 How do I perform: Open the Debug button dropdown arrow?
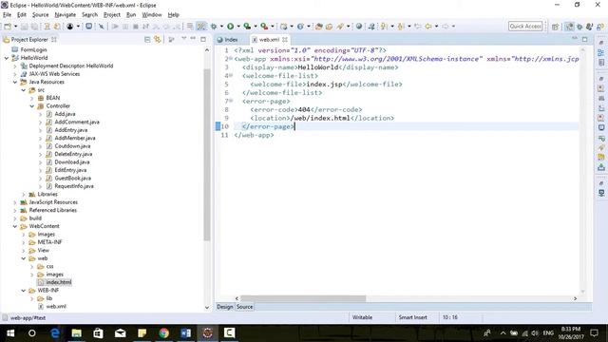[x=221, y=27]
